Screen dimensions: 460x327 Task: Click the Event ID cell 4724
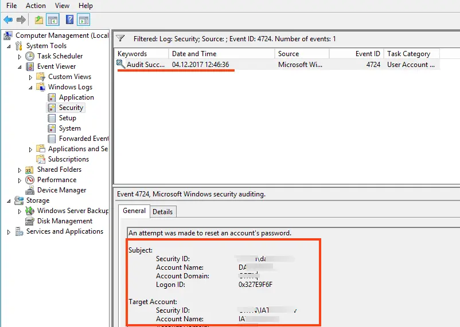pyautogui.click(x=373, y=65)
